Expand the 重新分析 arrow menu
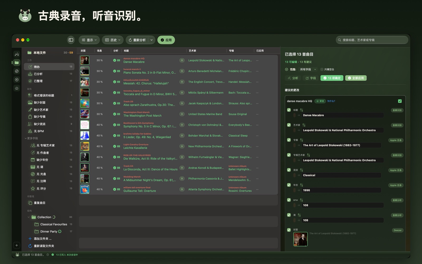 pyautogui.click(x=151, y=40)
